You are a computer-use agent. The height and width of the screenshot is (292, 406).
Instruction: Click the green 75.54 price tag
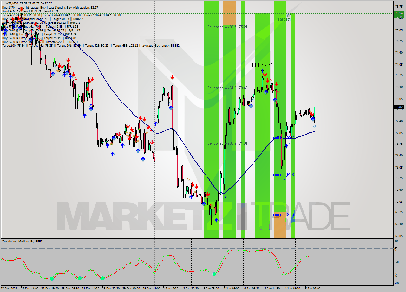pos(399,13)
